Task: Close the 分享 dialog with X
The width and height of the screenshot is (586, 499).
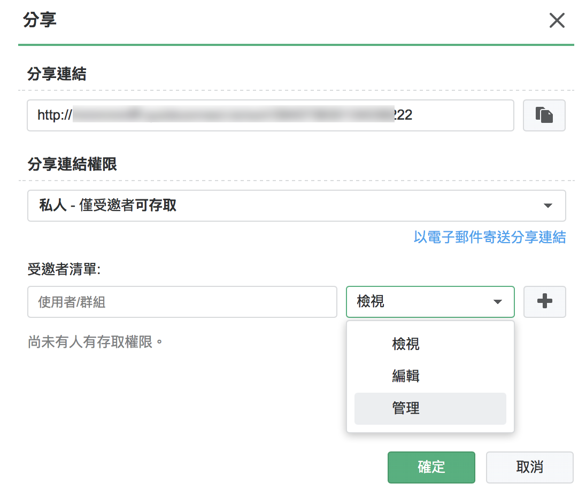Action: tap(557, 21)
